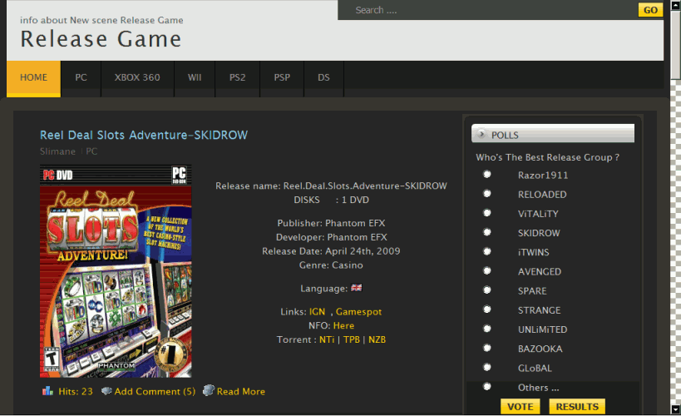
Task: Open the NTi torrent link
Action: click(327, 339)
